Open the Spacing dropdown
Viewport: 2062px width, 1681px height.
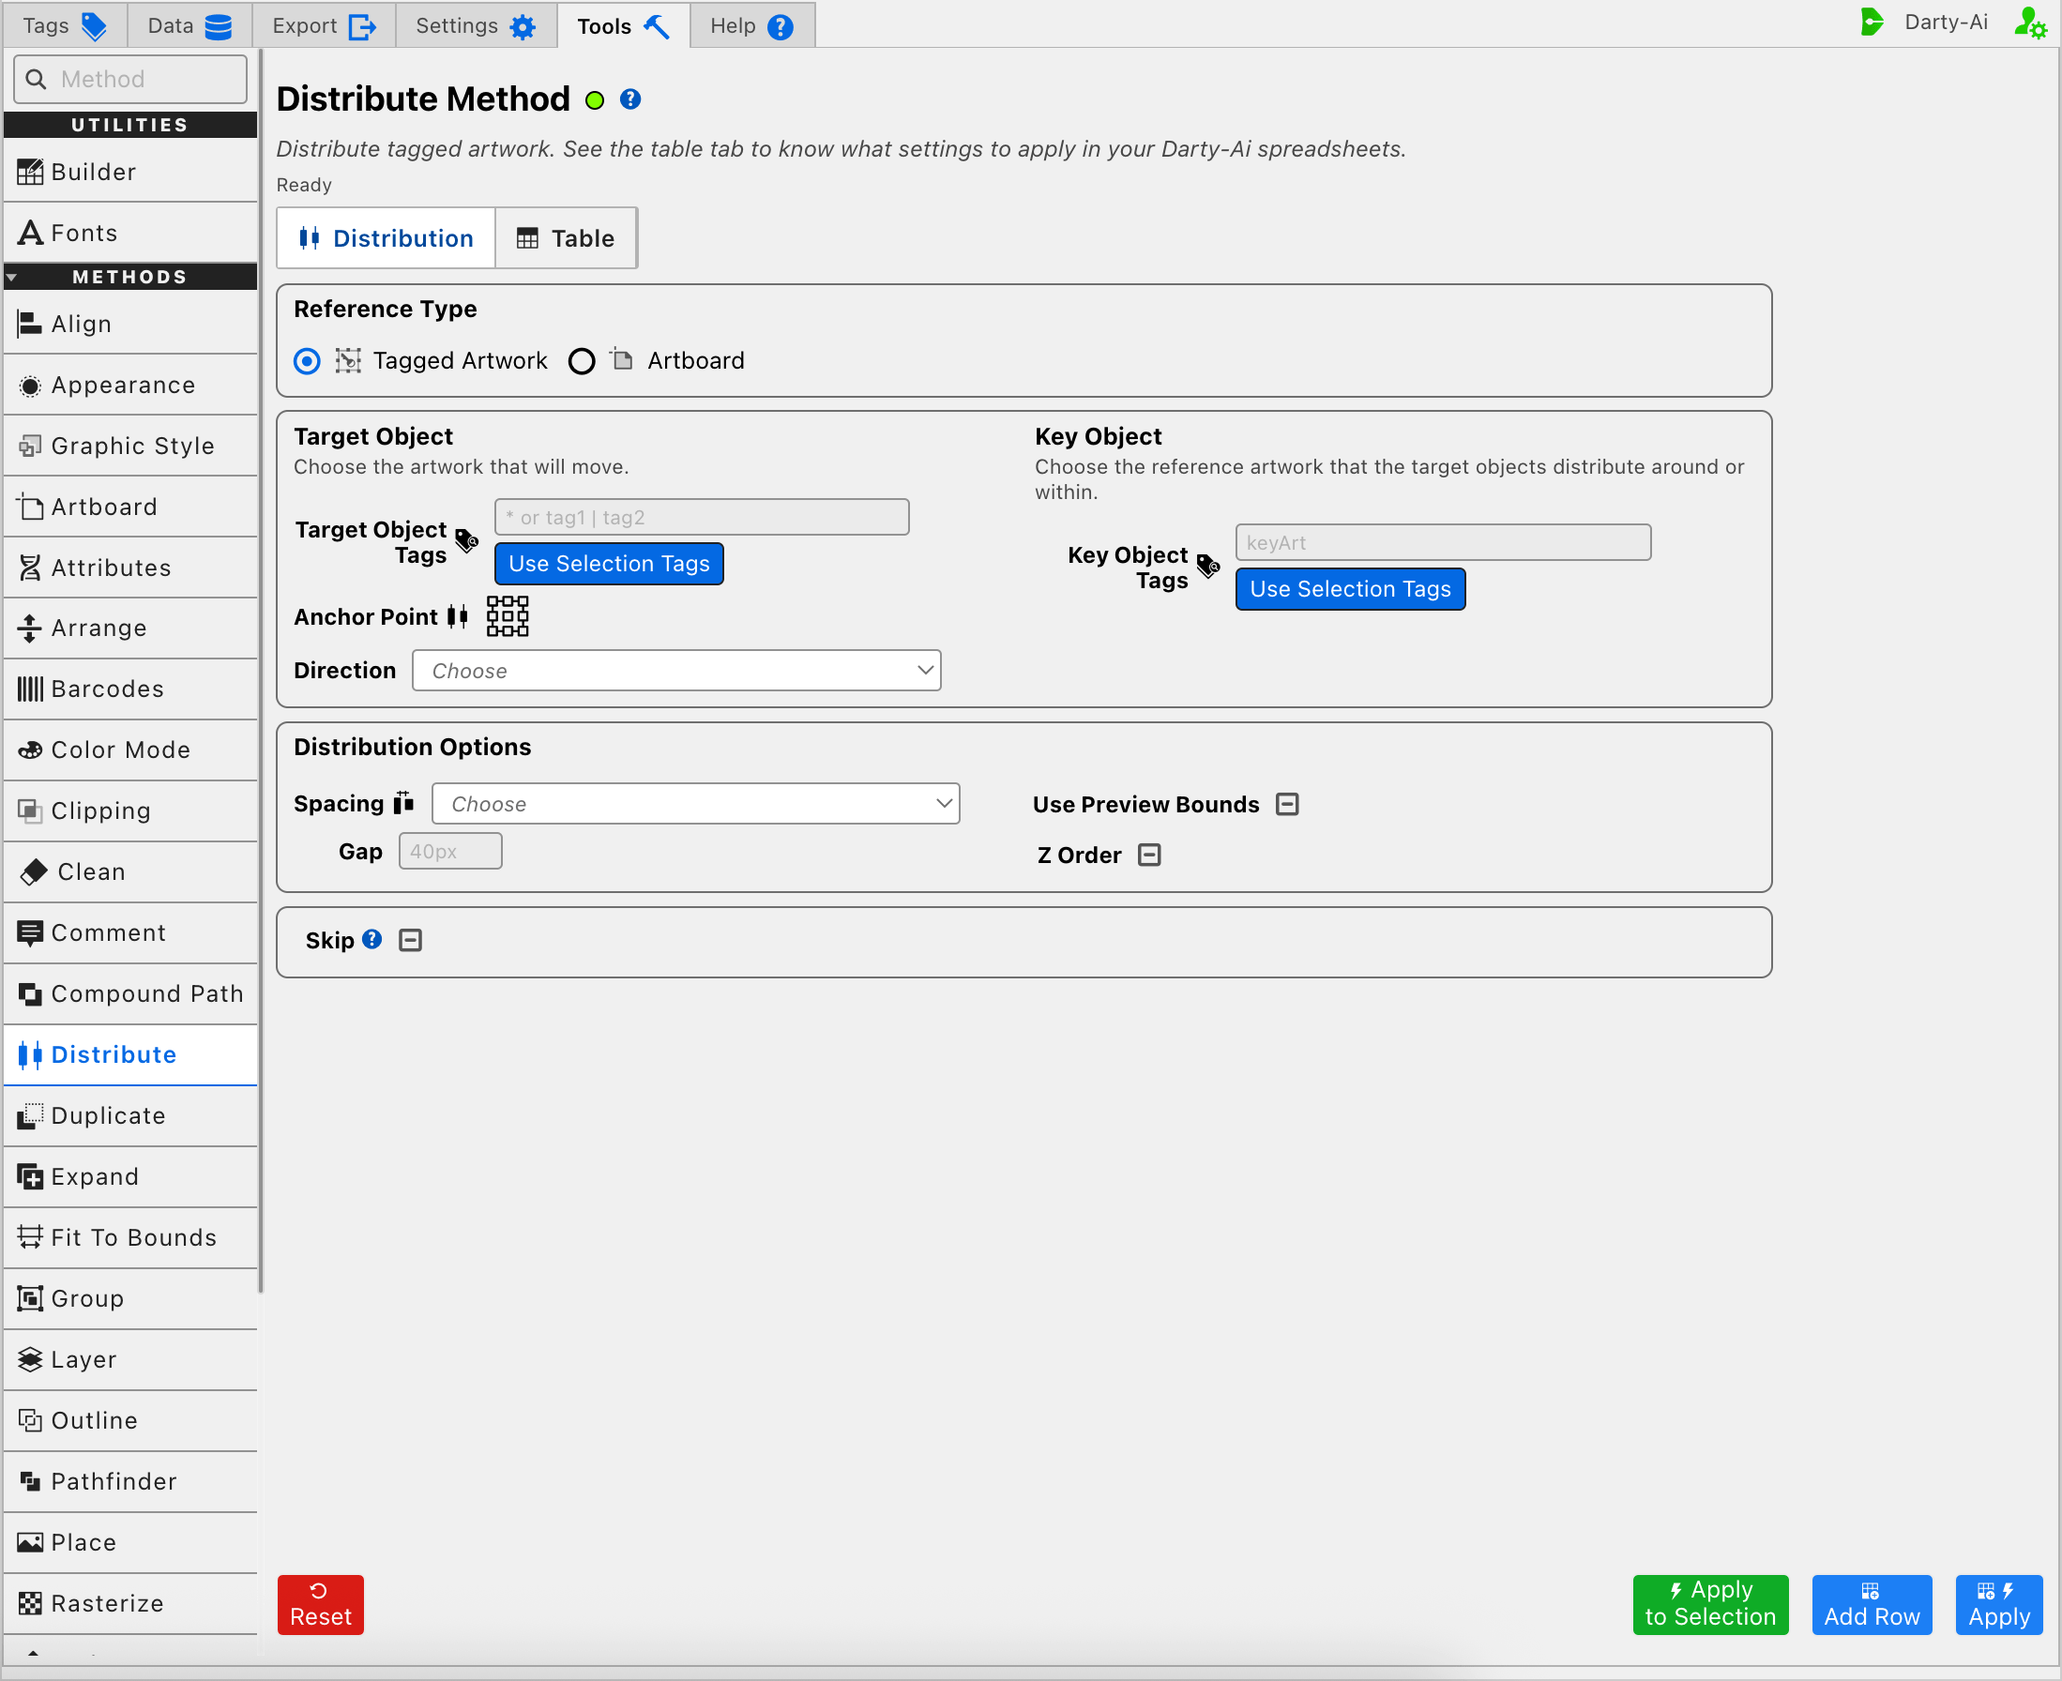(x=695, y=804)
